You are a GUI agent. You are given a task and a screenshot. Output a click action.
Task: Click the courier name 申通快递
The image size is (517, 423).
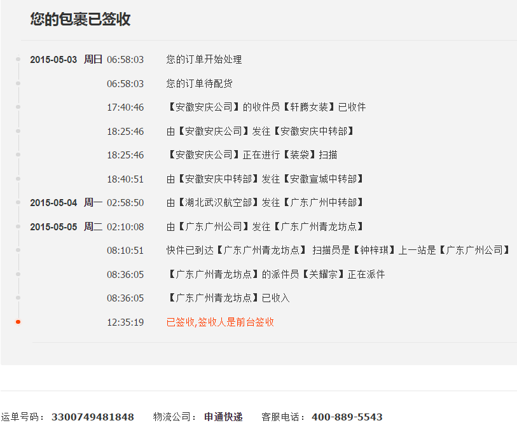coord(223,417)
